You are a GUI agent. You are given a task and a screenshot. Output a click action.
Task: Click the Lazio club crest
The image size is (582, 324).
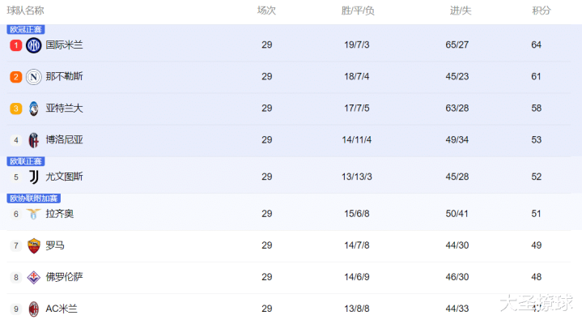tap(33, 214)
